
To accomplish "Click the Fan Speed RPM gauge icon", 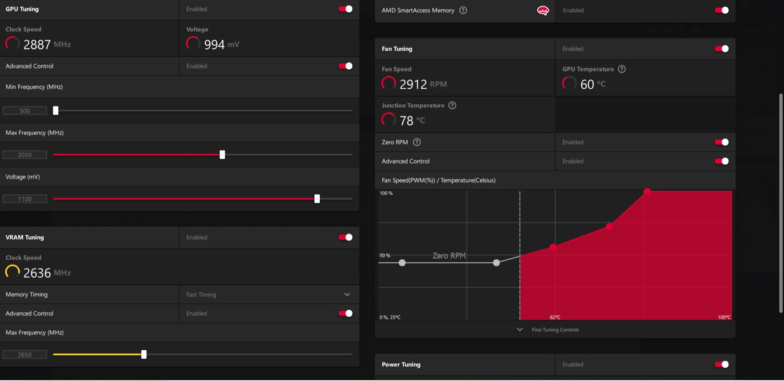I will click(389, 83).
